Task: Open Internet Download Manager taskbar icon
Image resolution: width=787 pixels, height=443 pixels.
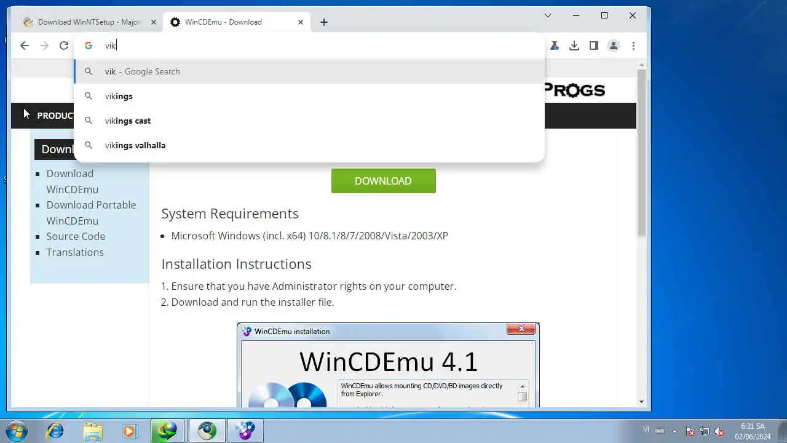Action: (x=168, y=431)
